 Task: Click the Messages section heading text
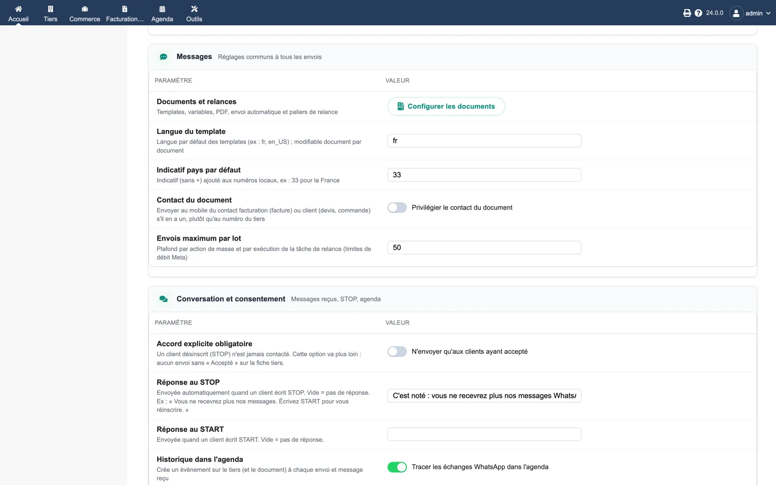point(194,57)
